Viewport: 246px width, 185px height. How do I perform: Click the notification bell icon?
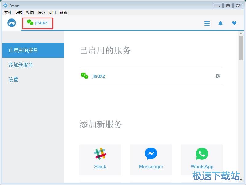(x=220, y=23)
